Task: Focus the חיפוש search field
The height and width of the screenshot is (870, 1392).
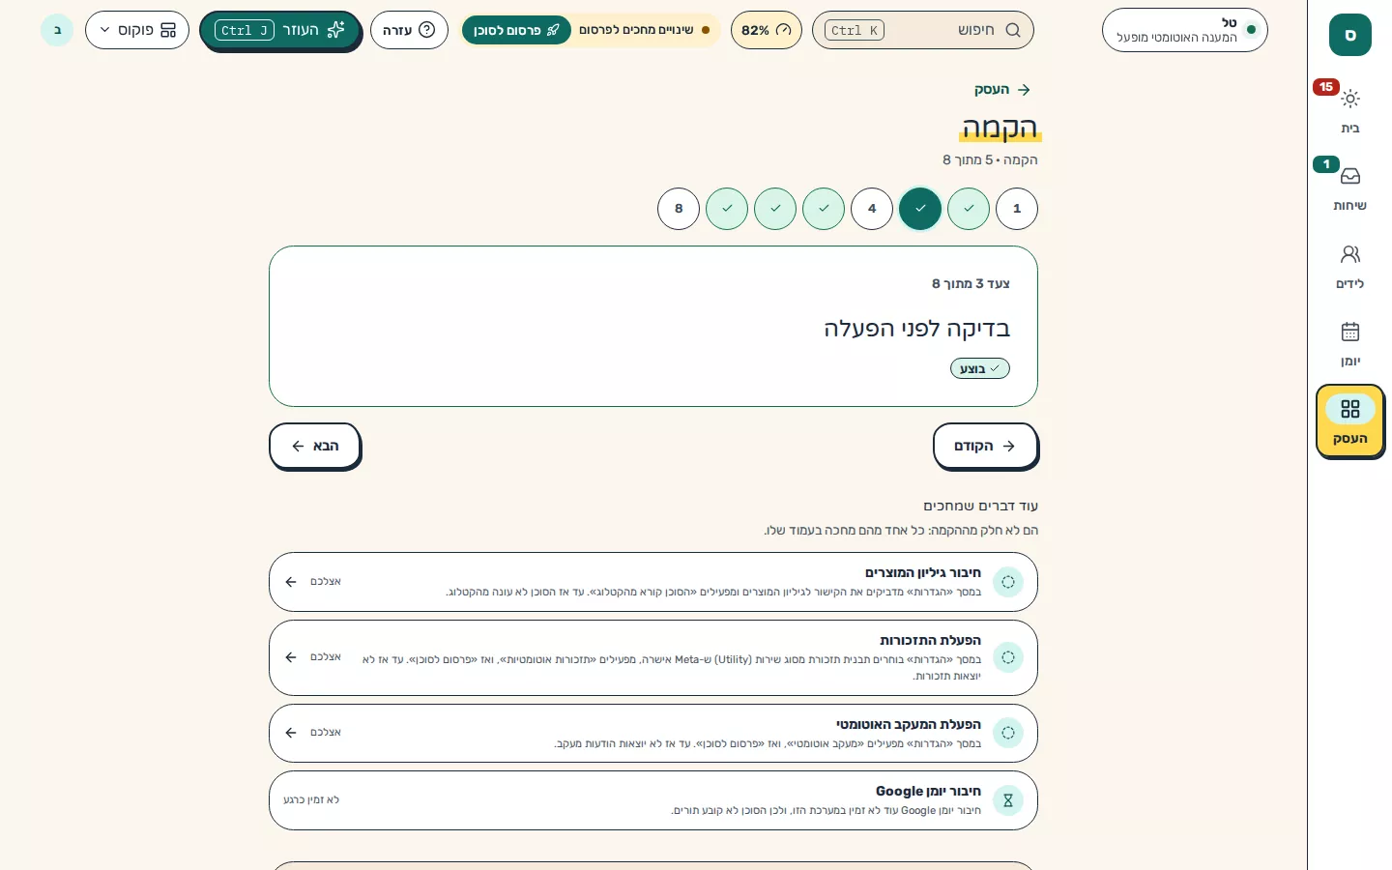Action: [x=923, y=30]
